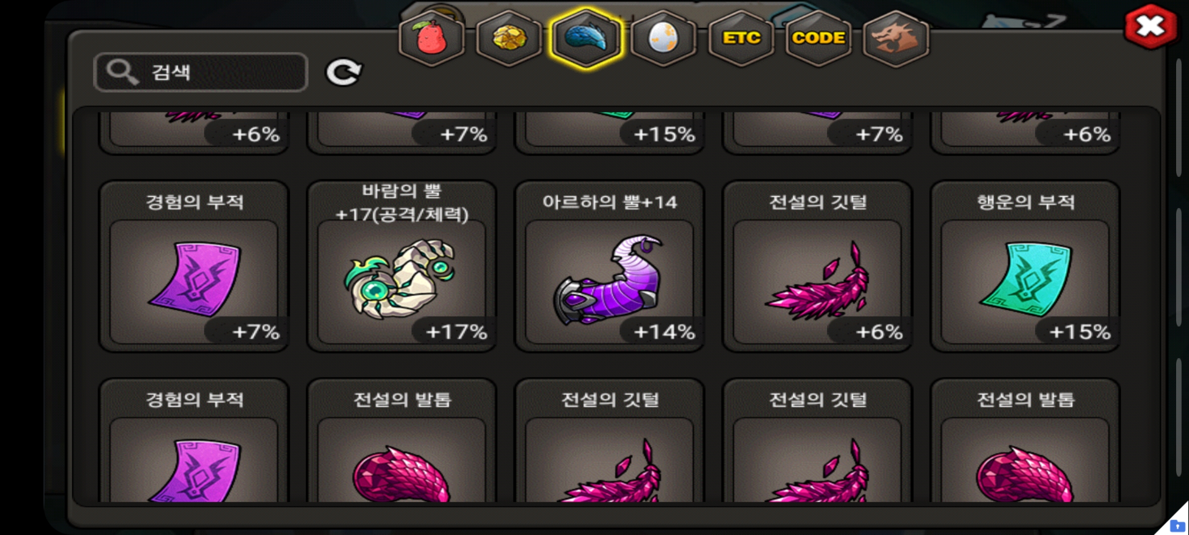
Task: Switch to the gold nugget tab
Action: [x=509, y=37]
